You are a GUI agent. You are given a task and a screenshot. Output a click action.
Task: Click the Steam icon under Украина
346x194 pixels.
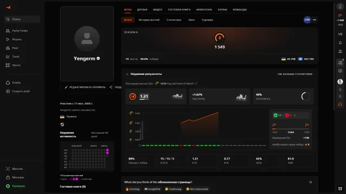(62, 124)
